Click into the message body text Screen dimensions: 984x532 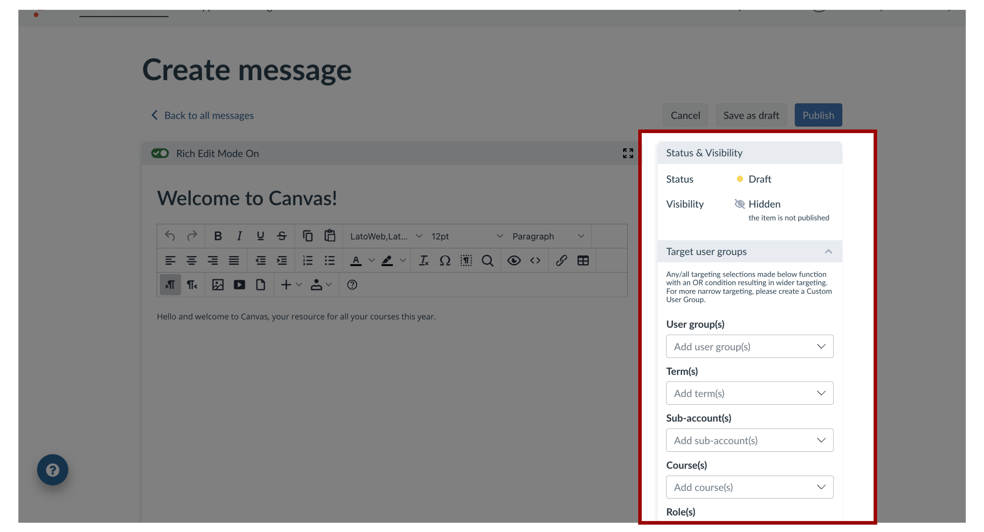tap(296, 317)
